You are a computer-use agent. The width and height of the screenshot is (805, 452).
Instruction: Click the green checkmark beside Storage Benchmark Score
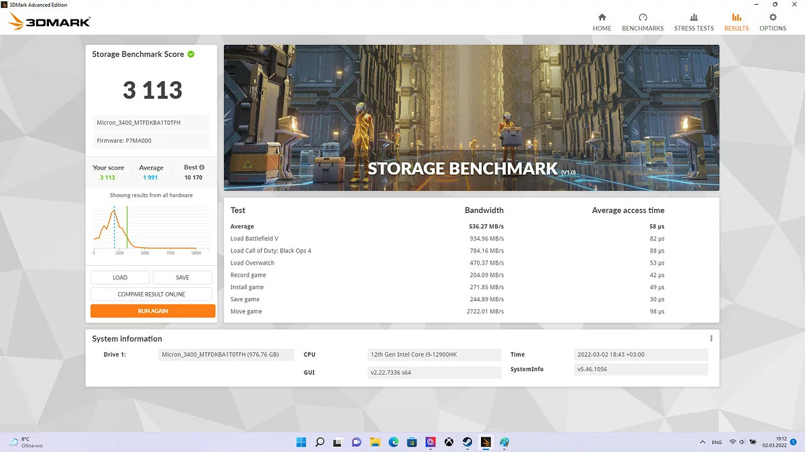pyautogui.click(x=191, y=54)
